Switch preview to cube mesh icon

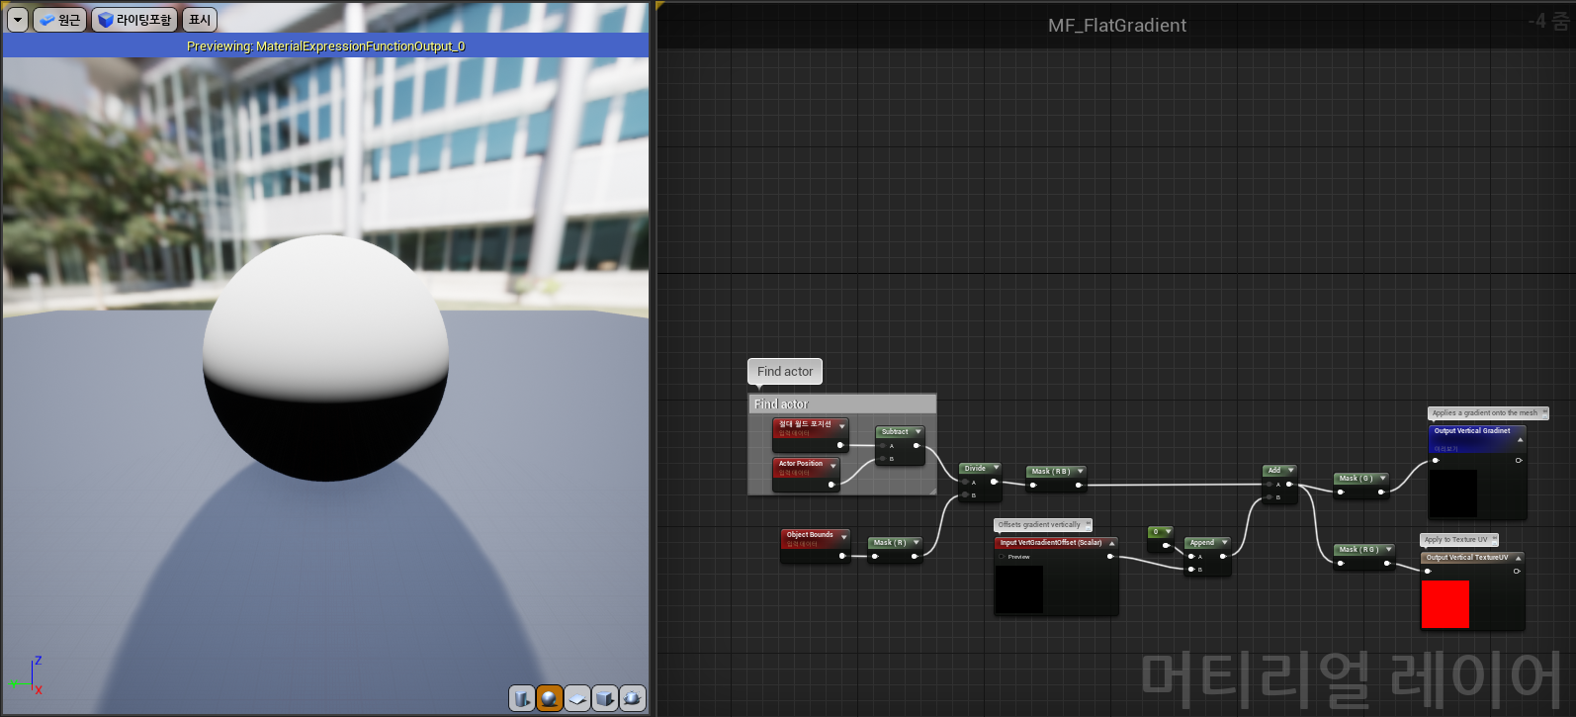605,698
